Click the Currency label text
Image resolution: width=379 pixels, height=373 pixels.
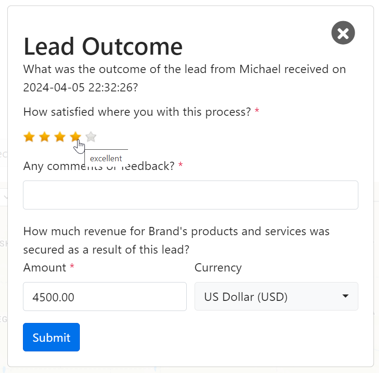[218, 268]
